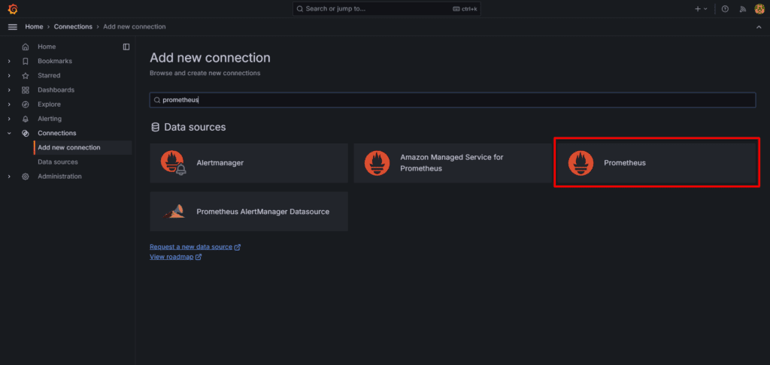This screenshot has height=365, width=770.
Task: Open Data sources sidebar item
Action: coord(58,162)
